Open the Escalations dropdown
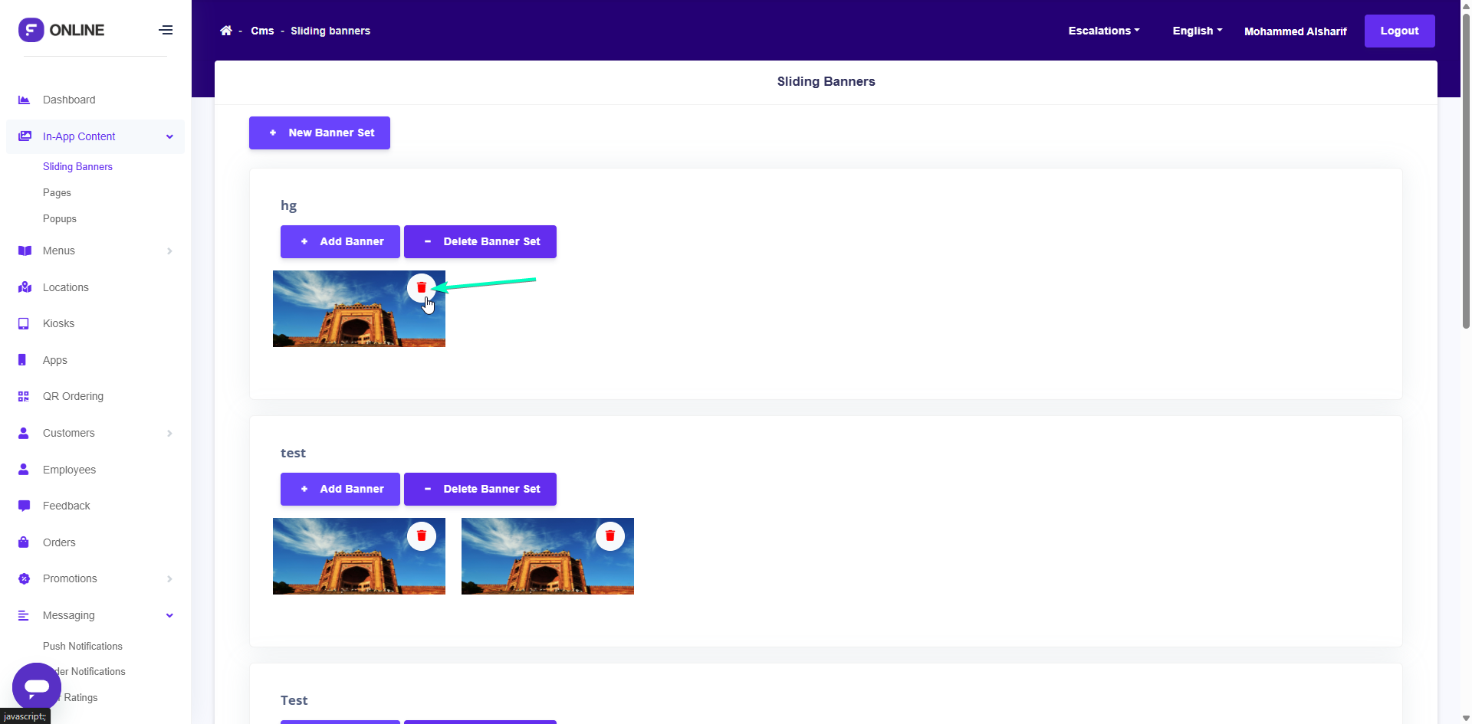 [x=1103, y=31]
